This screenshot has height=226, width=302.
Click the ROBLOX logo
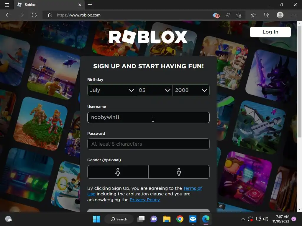tap(148, 37)
